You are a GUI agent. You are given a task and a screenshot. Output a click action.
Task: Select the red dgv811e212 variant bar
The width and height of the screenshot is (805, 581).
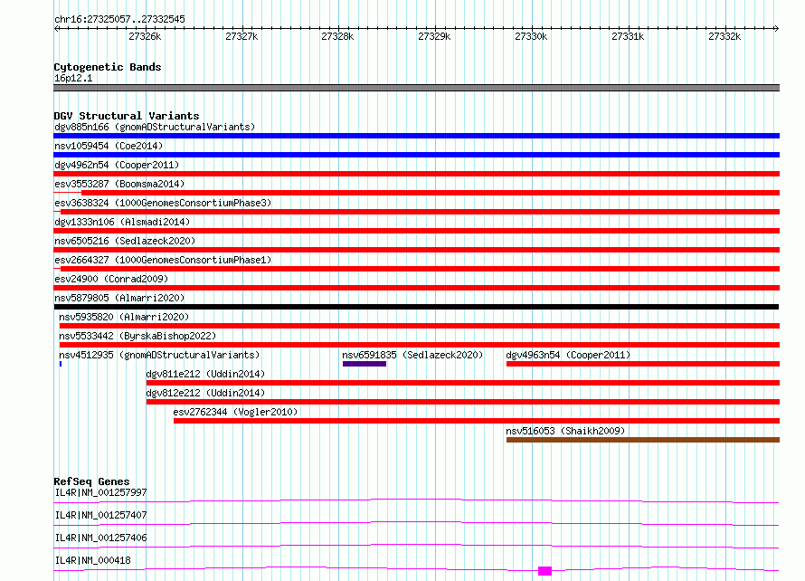[463, 383]
